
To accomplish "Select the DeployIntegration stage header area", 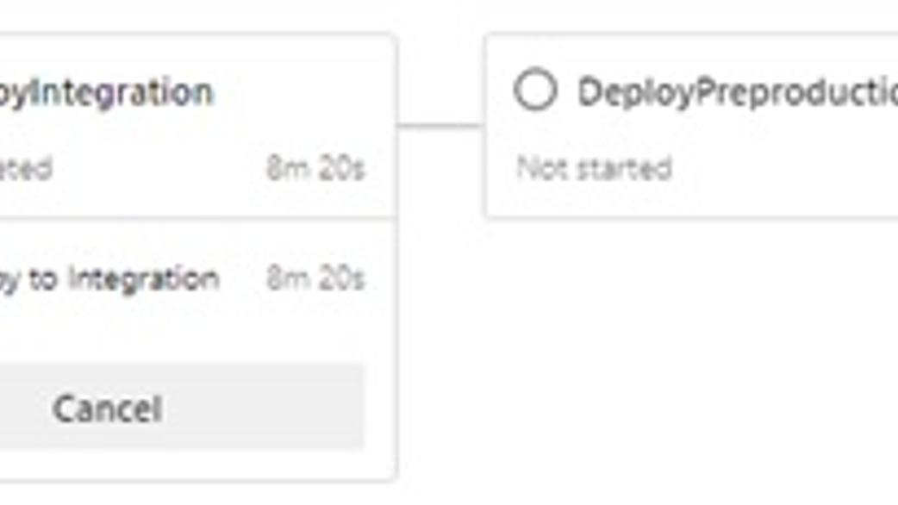I will (197, 126).
